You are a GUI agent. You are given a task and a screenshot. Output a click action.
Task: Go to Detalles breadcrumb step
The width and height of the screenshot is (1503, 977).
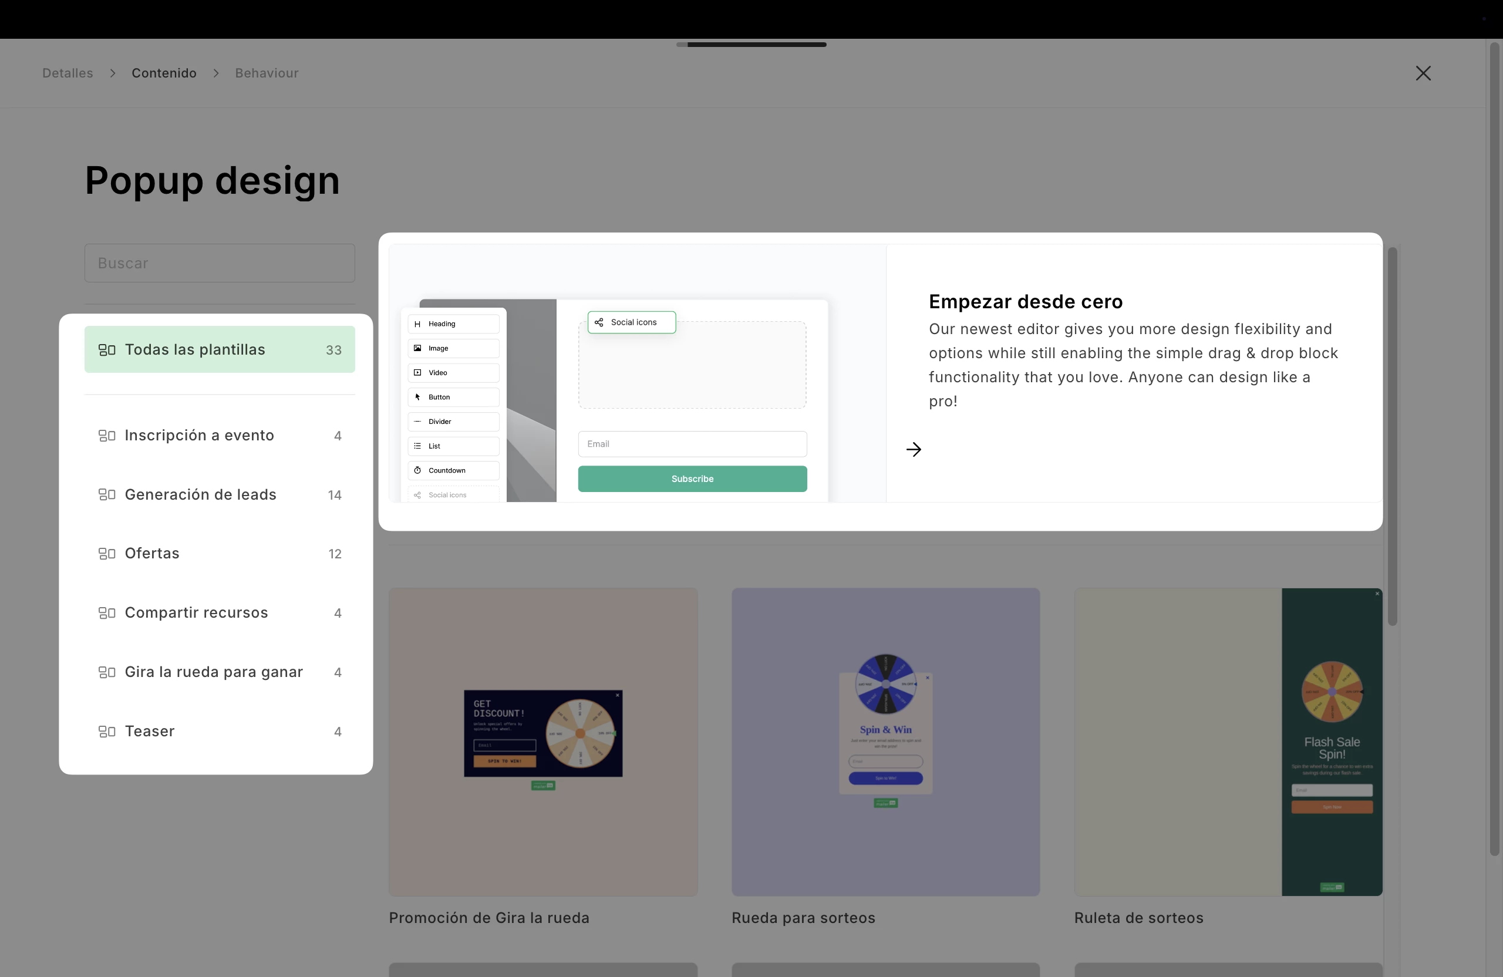point(68,73)
